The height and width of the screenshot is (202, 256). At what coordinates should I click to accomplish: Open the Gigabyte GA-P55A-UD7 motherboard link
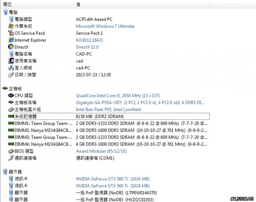pos(140,102)
